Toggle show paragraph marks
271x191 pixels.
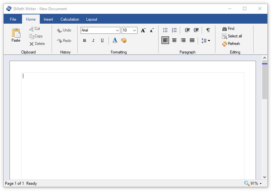[x=208, y=30]
